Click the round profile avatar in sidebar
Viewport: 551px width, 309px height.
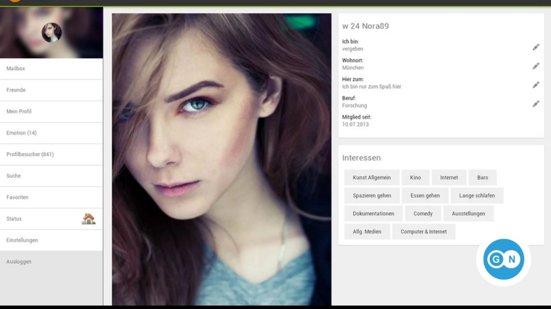coord(52,33)
